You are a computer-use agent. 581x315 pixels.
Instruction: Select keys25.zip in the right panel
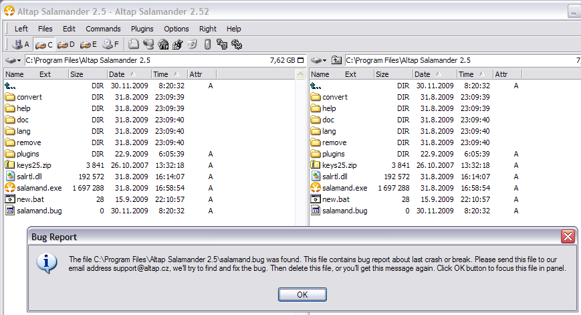[334, 165]
